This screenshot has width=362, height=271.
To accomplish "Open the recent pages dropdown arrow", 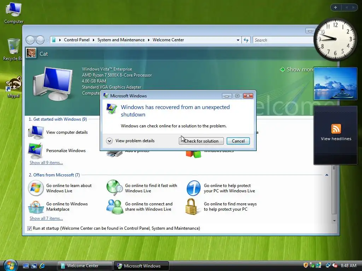I will tap(47, 40).
